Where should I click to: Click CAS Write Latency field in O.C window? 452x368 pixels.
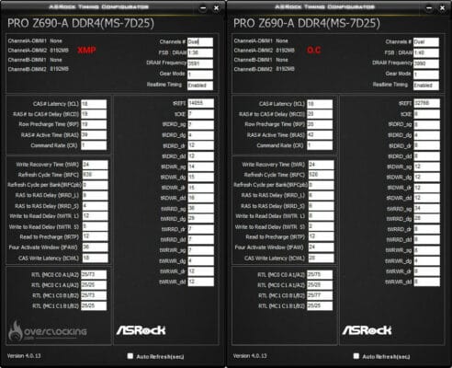(x=321, y=258)
